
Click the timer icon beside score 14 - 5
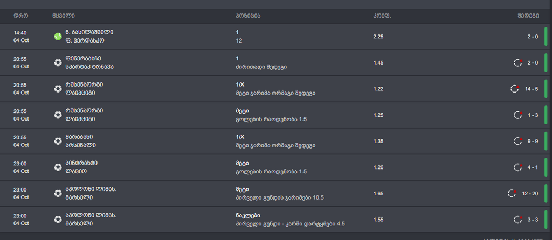click(515, 89)
